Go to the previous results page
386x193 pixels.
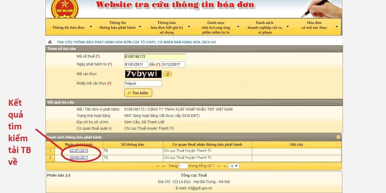163,166
